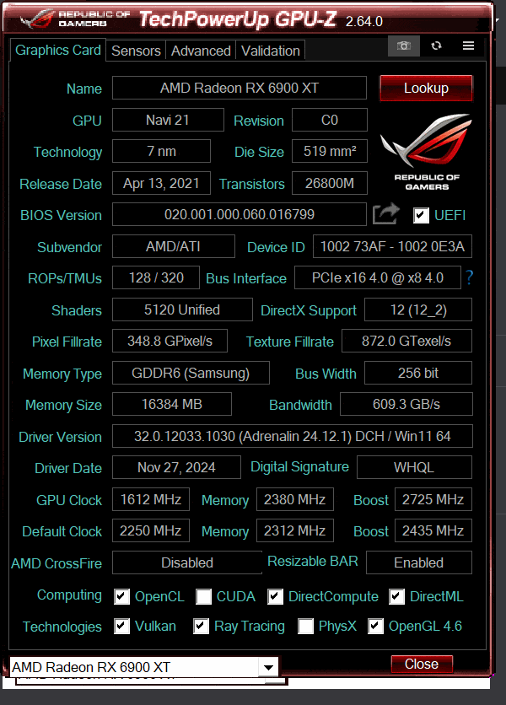
Task: Click the refresh icon
Action: (x=436, y=46)
